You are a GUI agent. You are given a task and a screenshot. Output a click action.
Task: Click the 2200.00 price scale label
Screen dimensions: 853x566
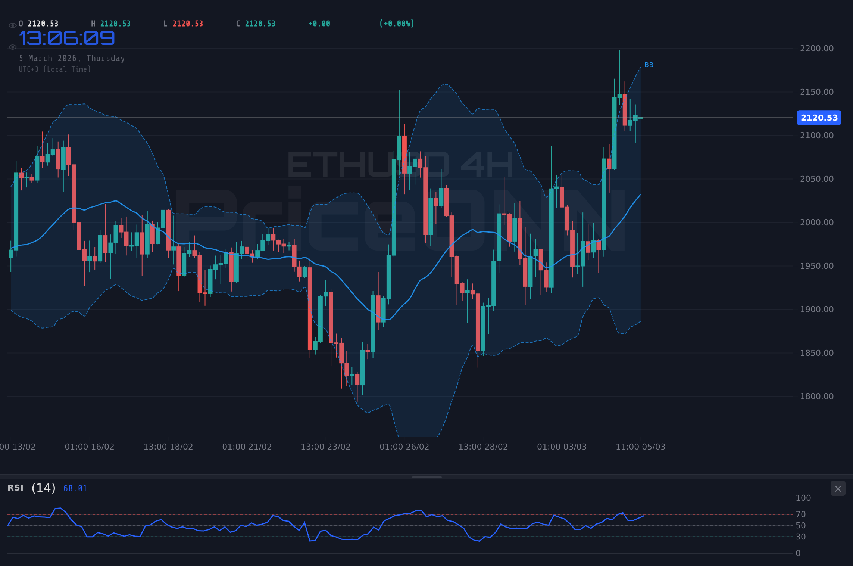pyautogui.click(x=817, y=48)
